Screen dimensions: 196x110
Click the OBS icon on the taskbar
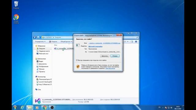pyautogui.click(x=52, y=107)
